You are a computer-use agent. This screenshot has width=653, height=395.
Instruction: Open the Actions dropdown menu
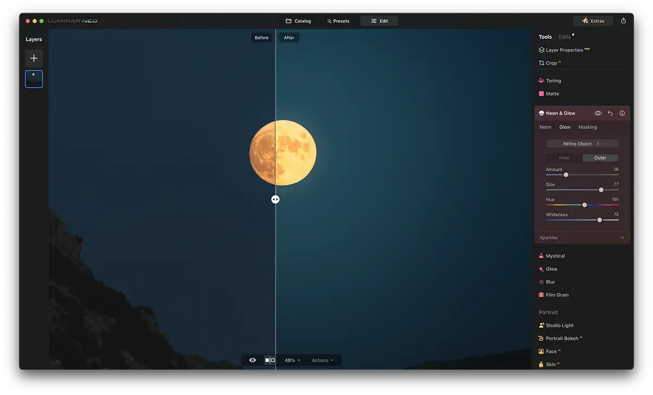323,360
